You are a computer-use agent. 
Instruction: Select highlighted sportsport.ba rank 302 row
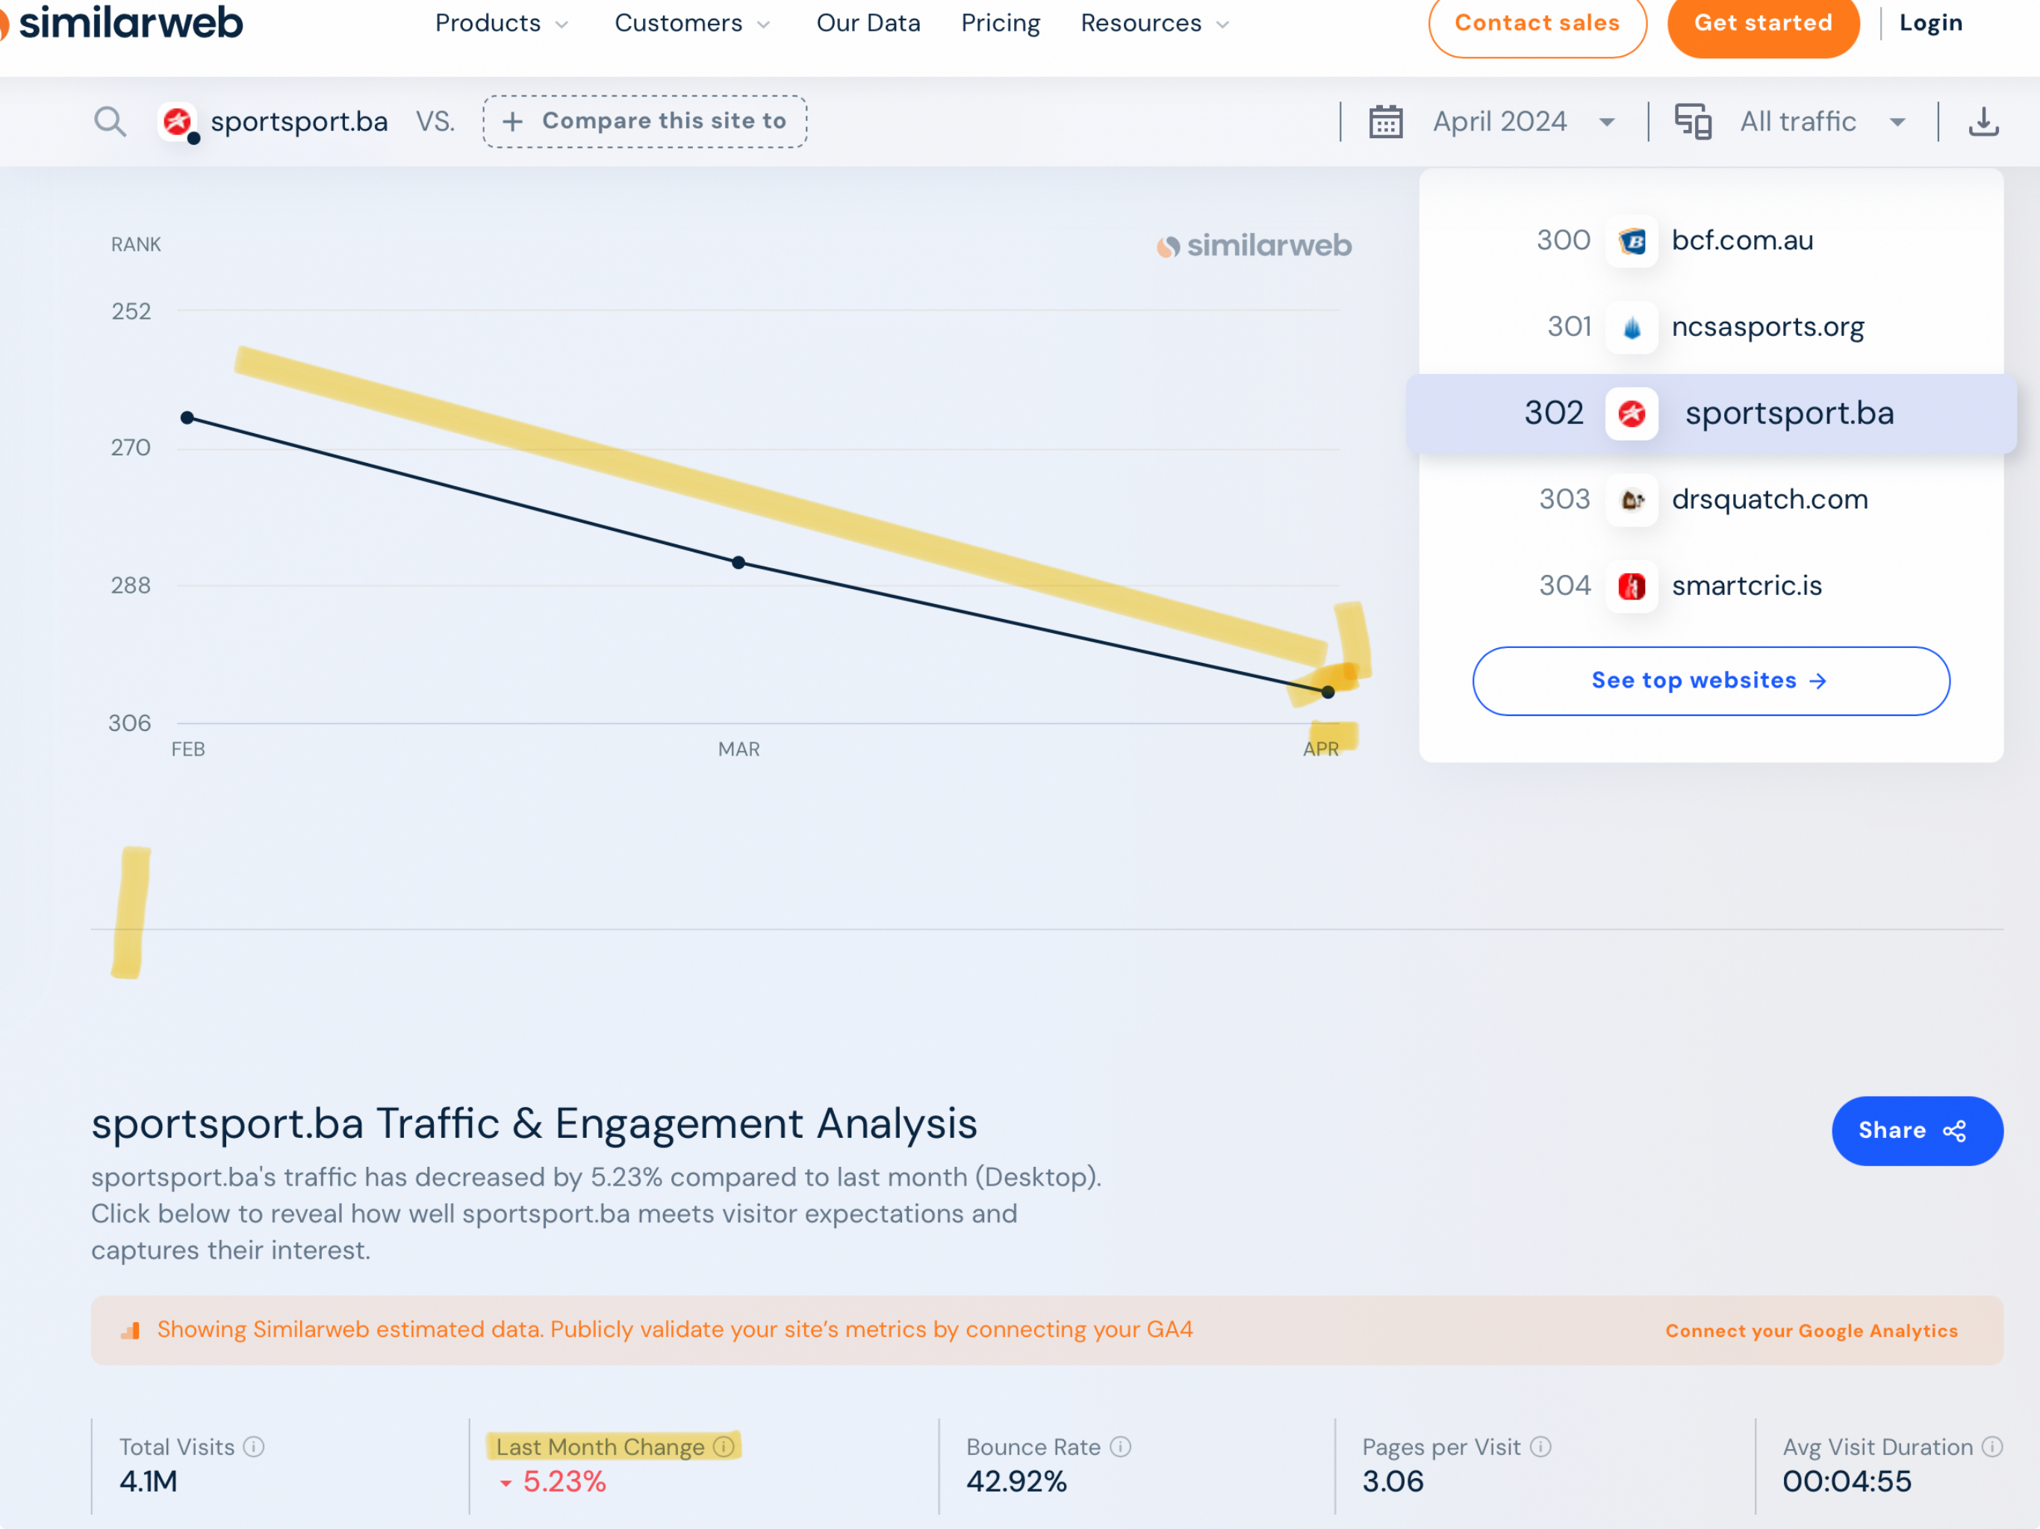click(x=1711, y=413)
